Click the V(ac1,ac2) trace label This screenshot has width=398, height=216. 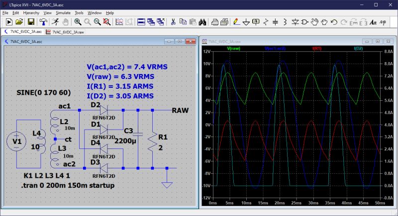point(275,48)
